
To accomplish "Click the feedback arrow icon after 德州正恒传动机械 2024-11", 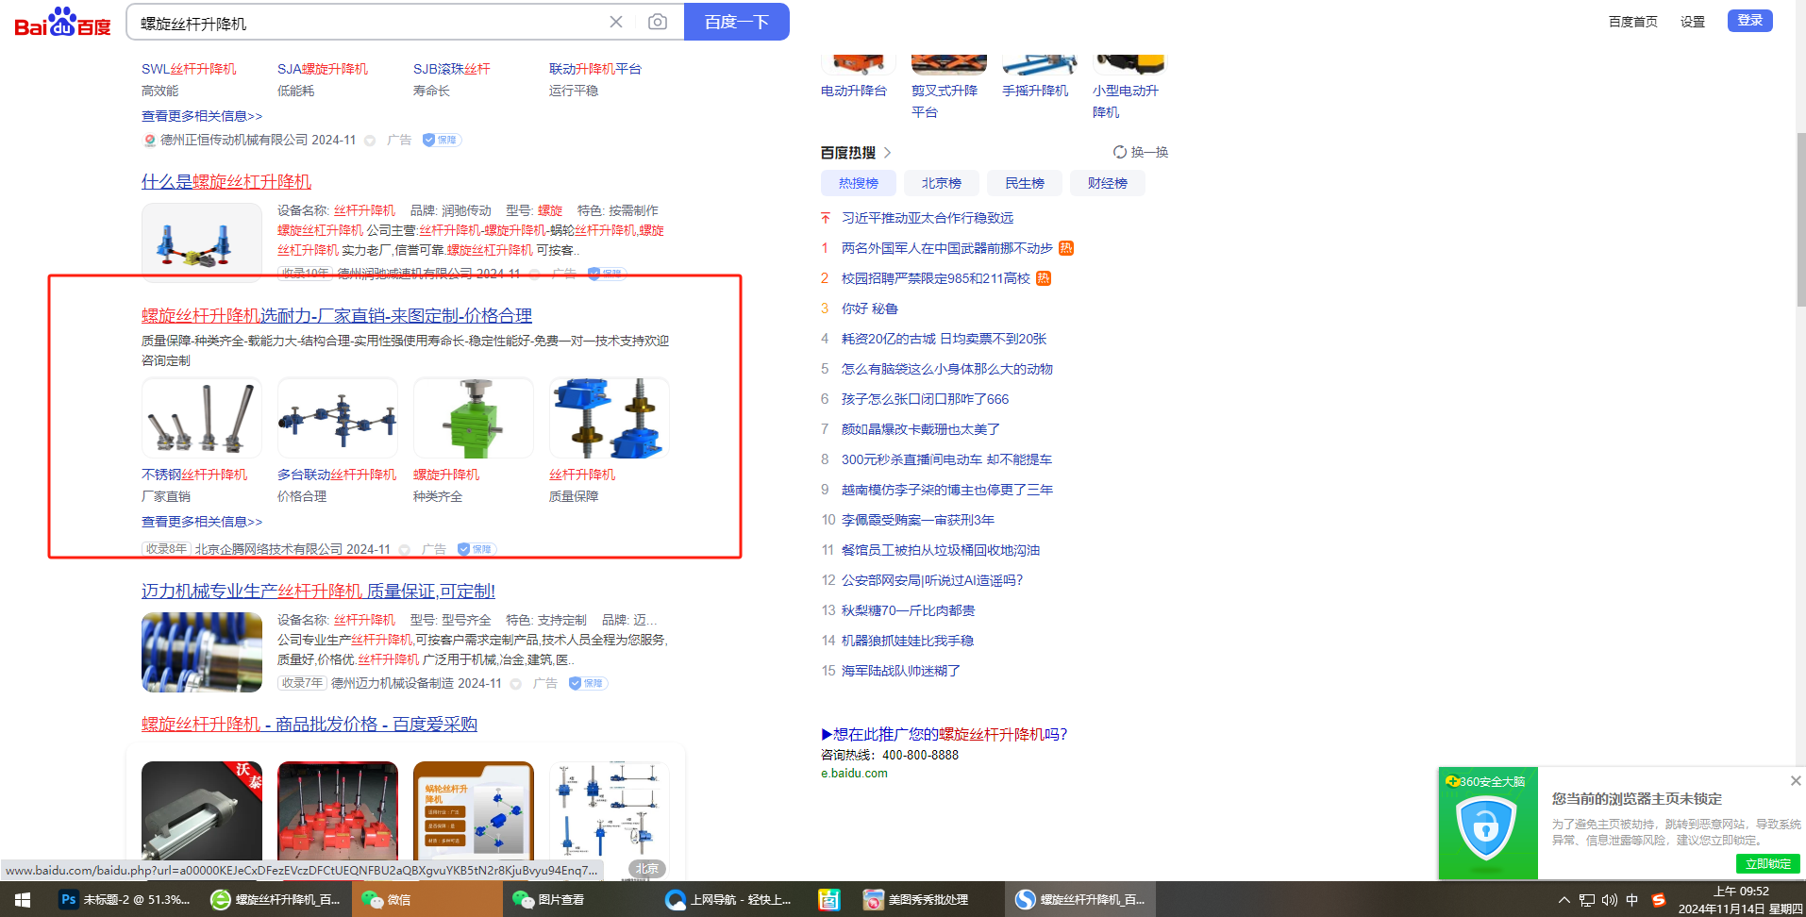I will (370, 141).
